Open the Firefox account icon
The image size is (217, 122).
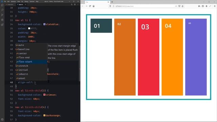(206, 6)
